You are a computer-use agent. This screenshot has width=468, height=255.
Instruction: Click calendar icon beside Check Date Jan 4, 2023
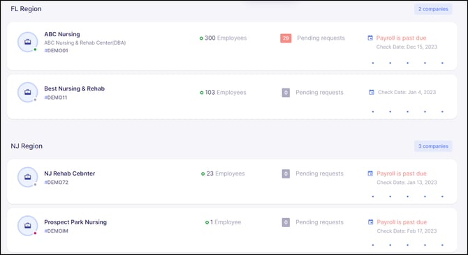pyautogui.click(x=372, y=92)
